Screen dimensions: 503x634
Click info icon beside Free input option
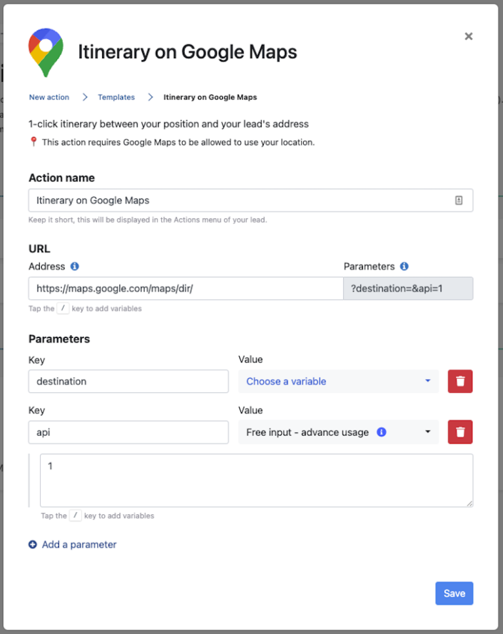click(381, 432)
